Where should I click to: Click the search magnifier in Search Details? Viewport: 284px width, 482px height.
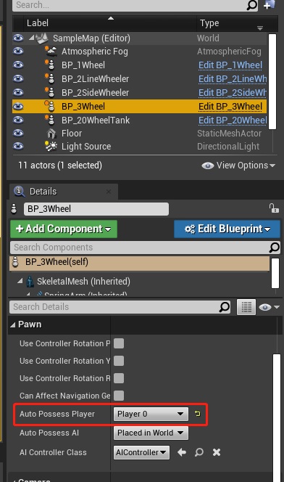[x=225, y=307]
